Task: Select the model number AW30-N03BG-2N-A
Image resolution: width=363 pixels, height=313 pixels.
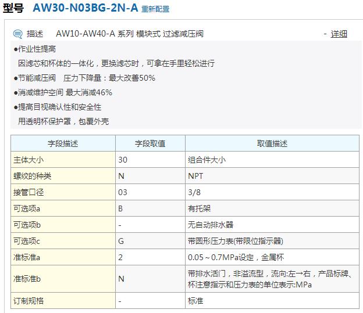Action: (x=86, y=8)
